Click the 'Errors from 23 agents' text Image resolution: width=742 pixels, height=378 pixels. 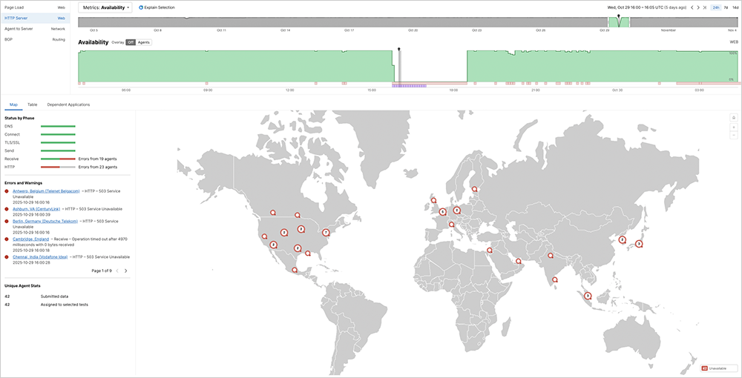pos(98,167)
